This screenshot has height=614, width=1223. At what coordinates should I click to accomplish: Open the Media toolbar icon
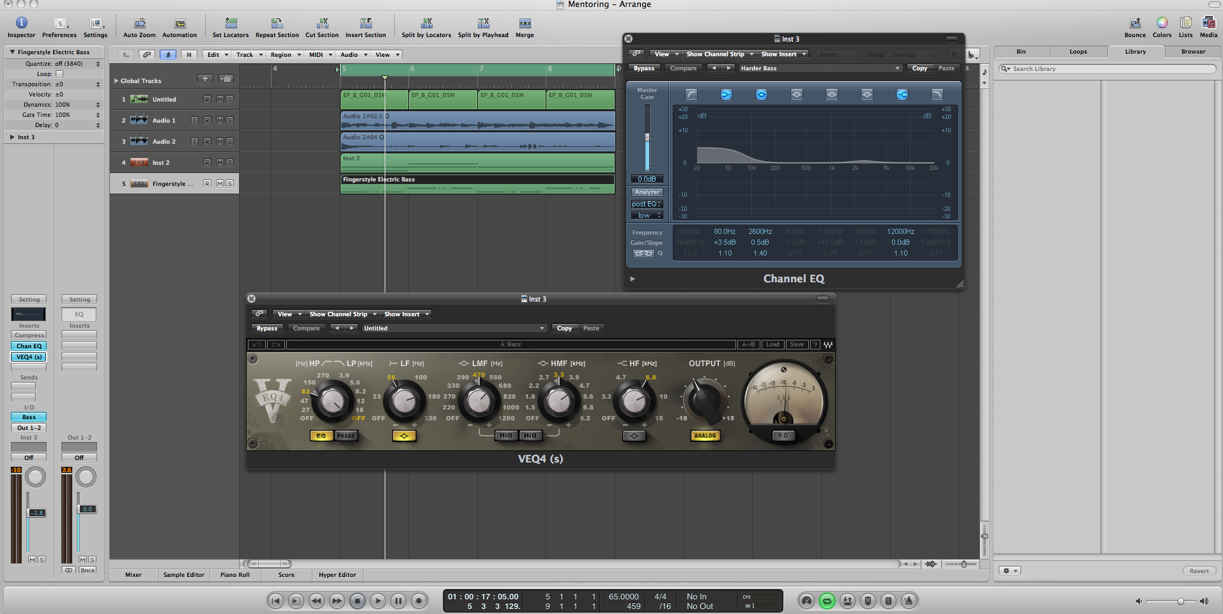click(x=1208, y=23)
